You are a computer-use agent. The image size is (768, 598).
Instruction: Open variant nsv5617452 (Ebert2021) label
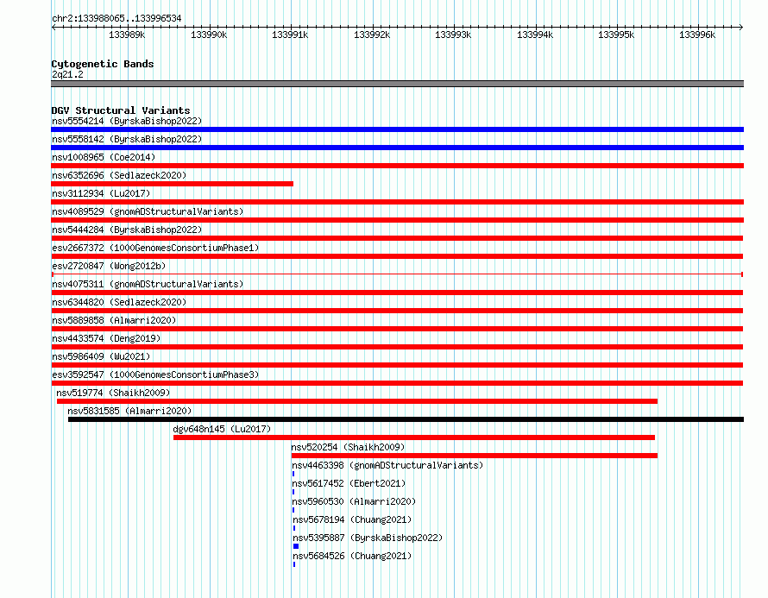point(349,483)
